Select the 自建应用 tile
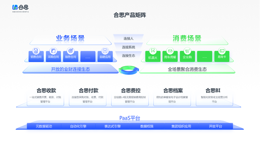Viewport: 260px width, 146px height. coord(105,56)
